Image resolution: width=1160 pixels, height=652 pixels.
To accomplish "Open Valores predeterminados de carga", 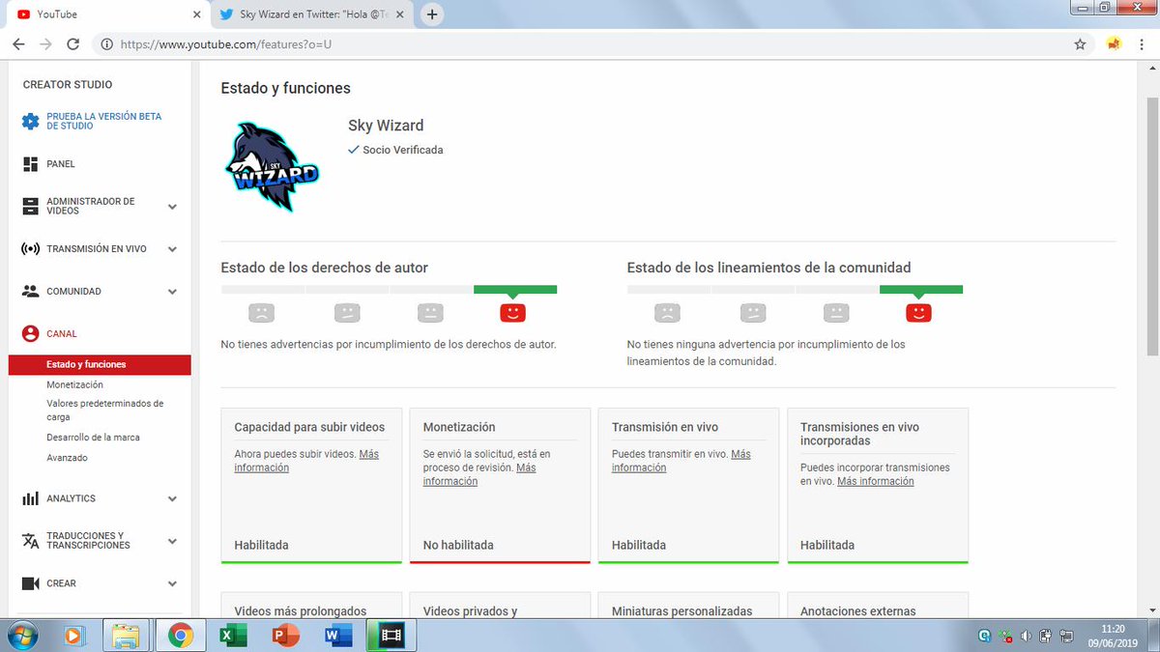I will tap(104, 411).
